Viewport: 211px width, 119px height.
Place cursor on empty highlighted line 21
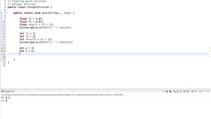point(108,54)
